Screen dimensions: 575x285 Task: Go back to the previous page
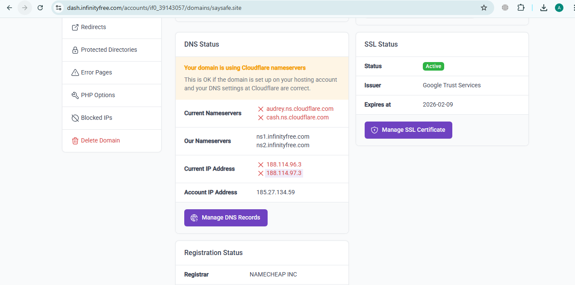tap(9, 8)
